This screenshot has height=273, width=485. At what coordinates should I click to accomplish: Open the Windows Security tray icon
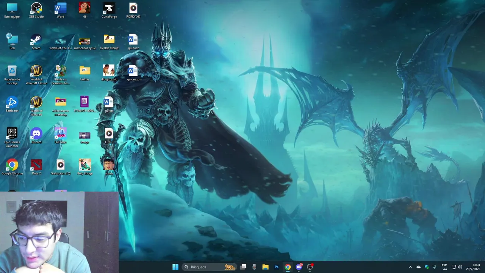427,267
